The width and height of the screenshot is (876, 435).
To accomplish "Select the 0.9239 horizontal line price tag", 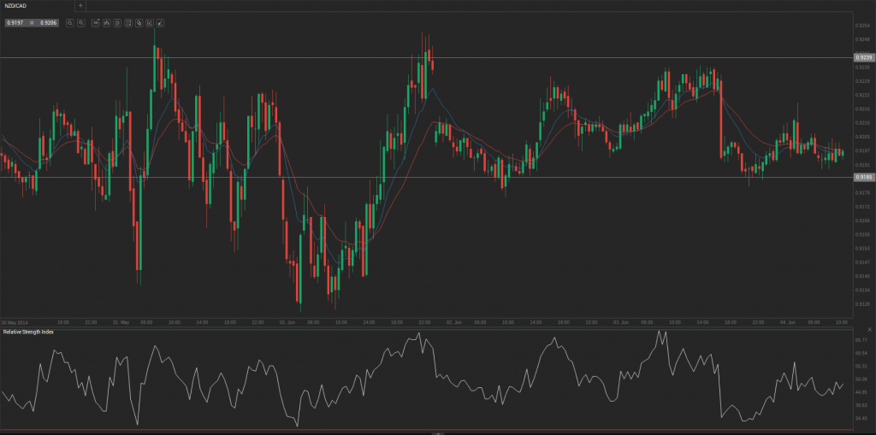I will [x=863, y=57].
